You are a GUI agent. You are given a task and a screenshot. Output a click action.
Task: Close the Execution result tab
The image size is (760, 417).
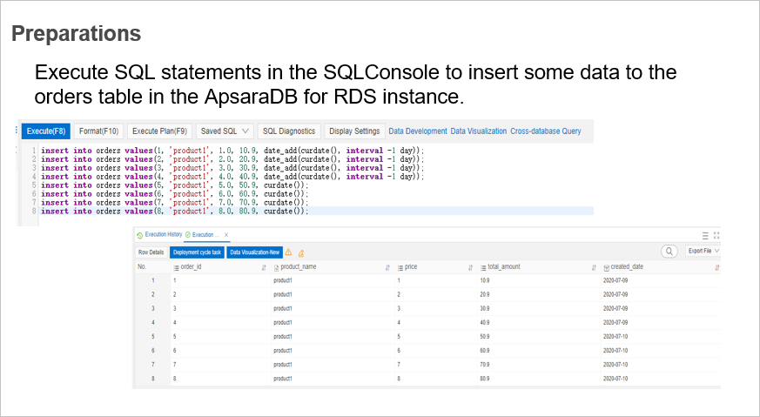[226, 235]
